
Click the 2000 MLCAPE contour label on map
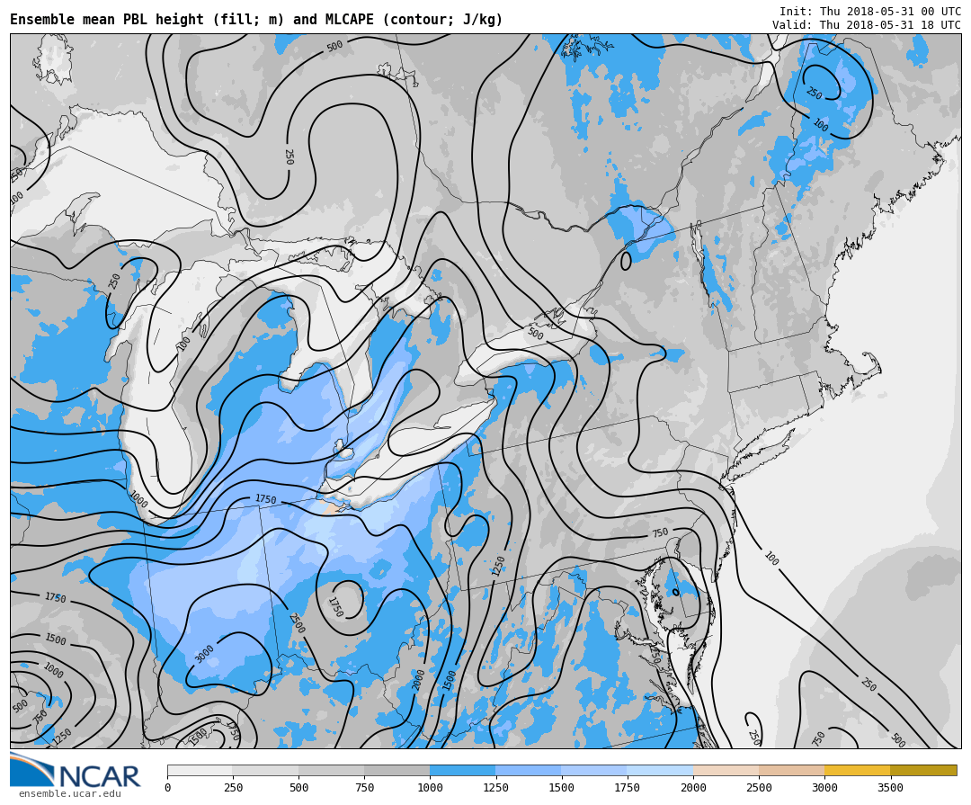tap(419, 680)
